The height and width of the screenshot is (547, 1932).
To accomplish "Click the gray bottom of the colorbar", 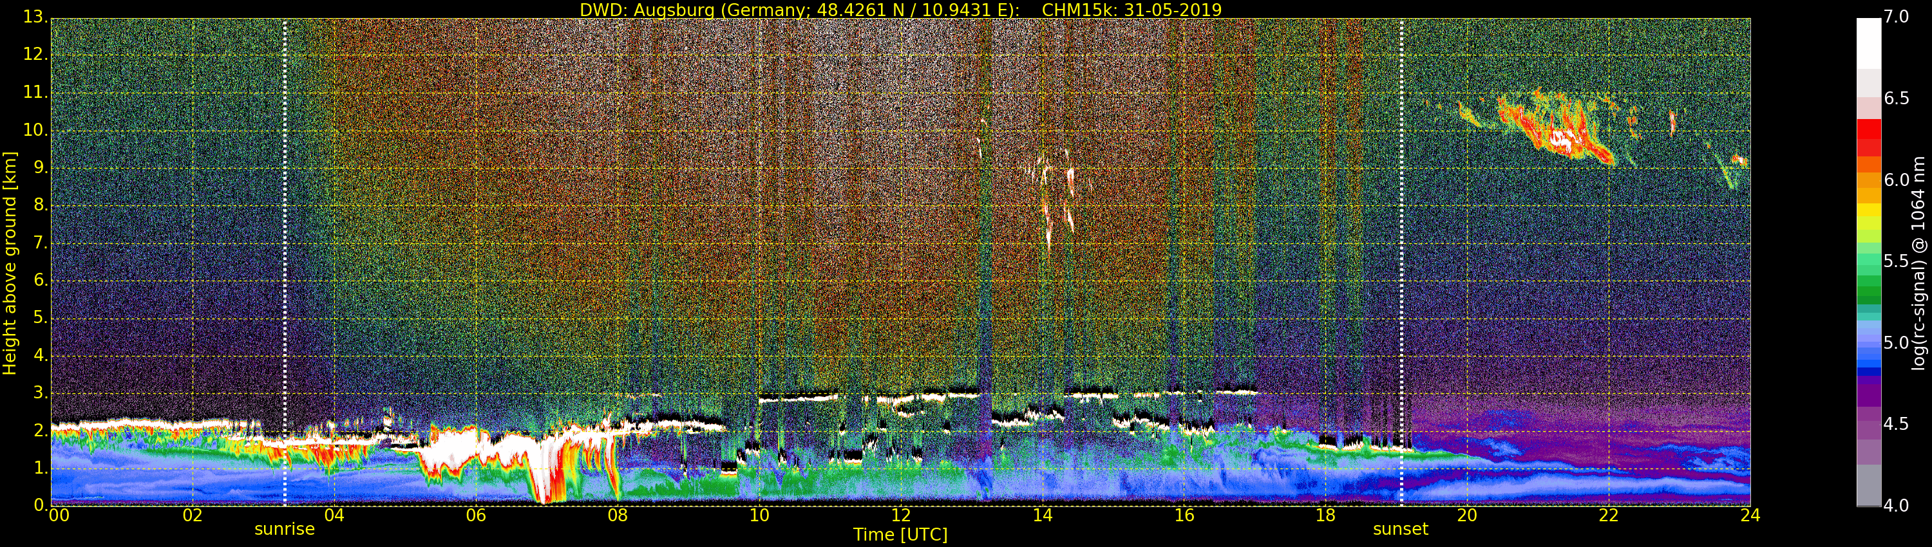I will coord(1868,486).
